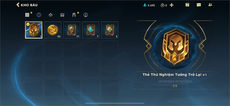Image resolution: width=230 pixels, height=106 pixels.
Task: Open the chat message icon
Action: coord(199,5)
